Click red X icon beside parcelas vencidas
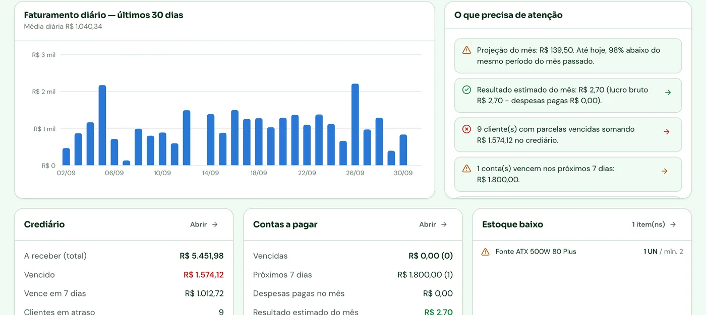This screenshot has width=706, height=315. click(x=466, y=129)
